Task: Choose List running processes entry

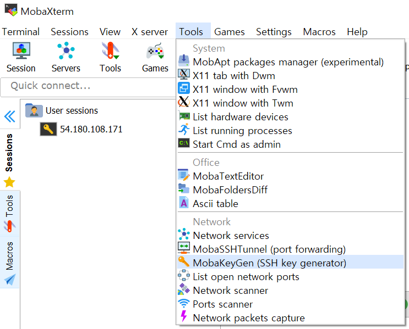Action: [290, 131]
